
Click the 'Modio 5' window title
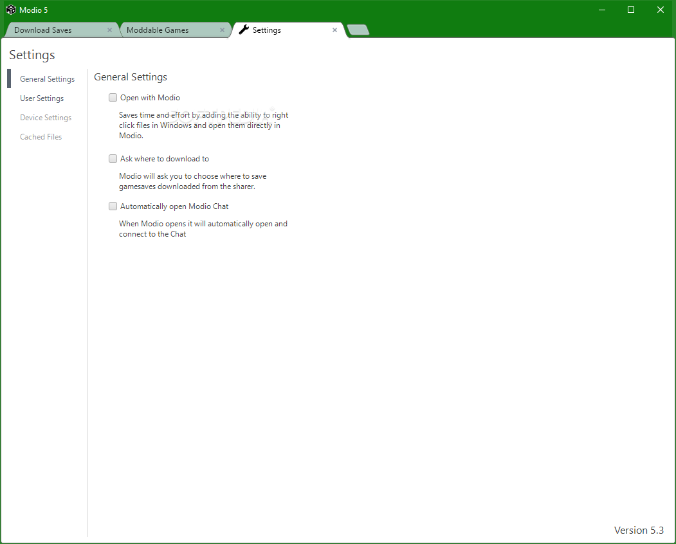tap(33, 10)
